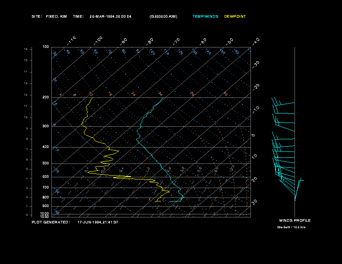
Task: Click the -80 isotherm label at top
Action: 150,41
